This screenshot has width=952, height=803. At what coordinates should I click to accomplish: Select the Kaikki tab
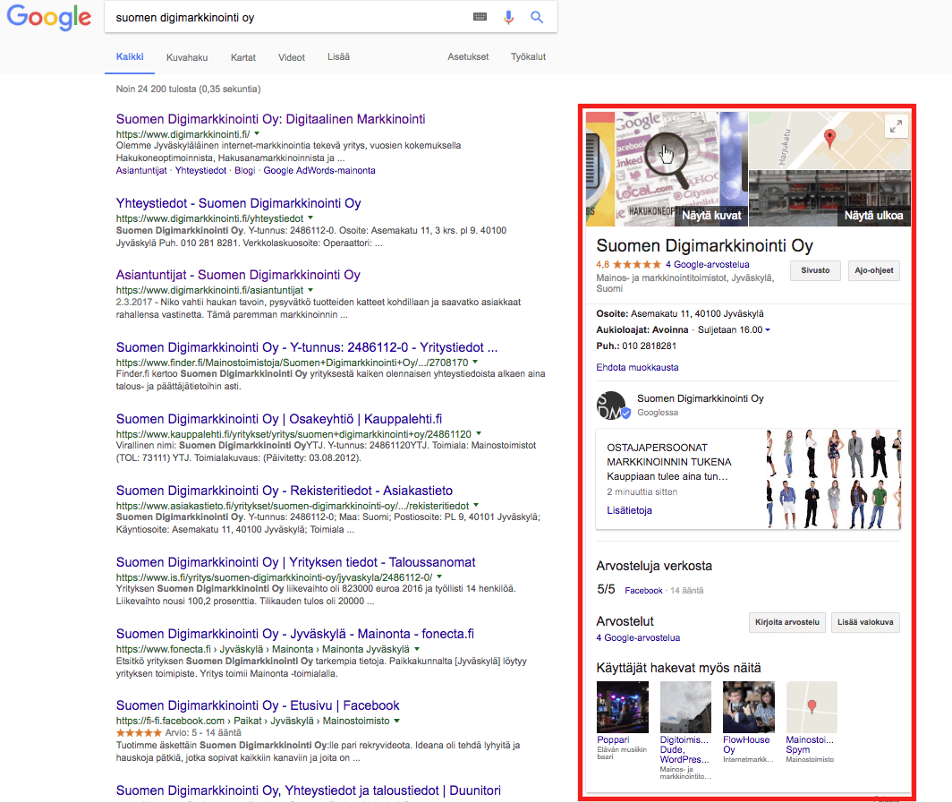click(130, 57)
